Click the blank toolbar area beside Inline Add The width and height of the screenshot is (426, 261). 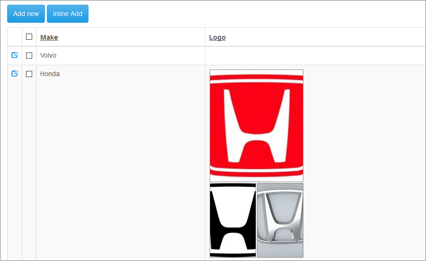tap(256, 14)
